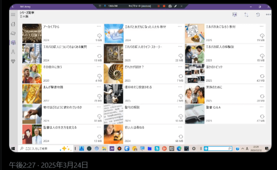The height and width of the screenshot is (170, 277).
Task: Toggle the capture toolbar microphone
Action: 105,6
